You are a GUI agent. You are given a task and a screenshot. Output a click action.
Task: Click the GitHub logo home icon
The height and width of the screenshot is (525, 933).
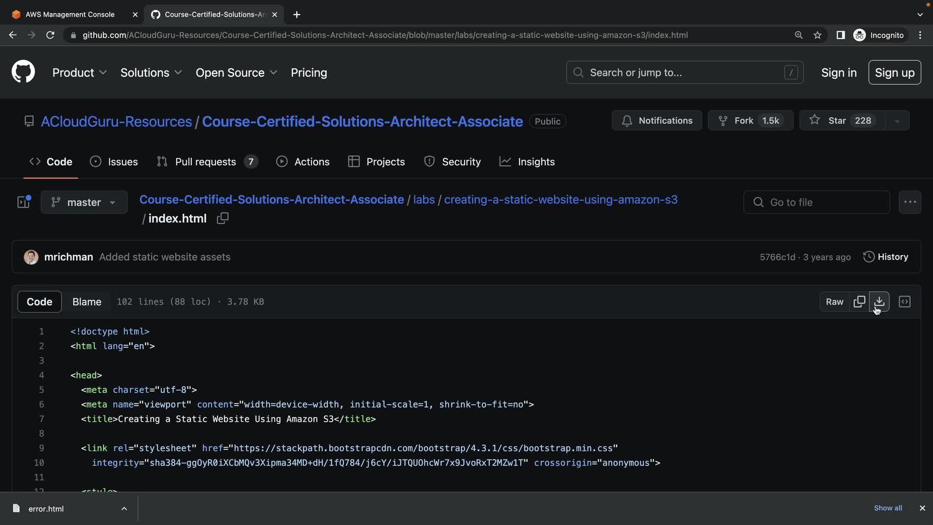(23, 72)
